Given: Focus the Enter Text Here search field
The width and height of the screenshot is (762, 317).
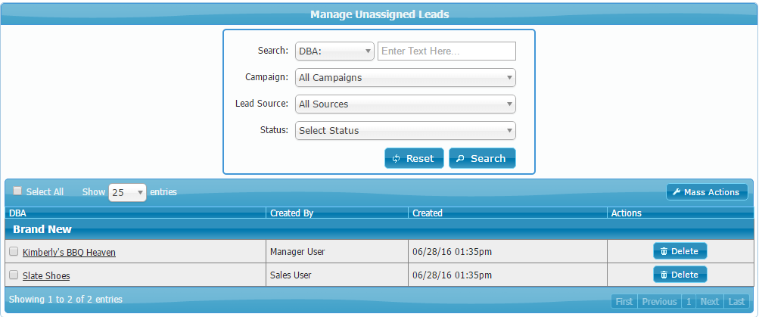Looking at the screenshot, I should click(x=446, y=51).
